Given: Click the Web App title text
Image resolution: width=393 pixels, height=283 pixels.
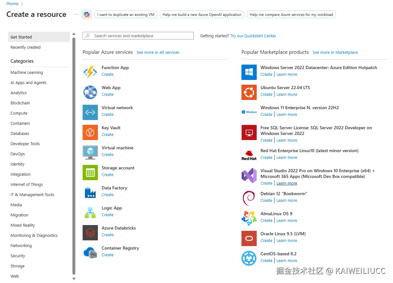Looking at the screenshot, I should pos(111,88).
